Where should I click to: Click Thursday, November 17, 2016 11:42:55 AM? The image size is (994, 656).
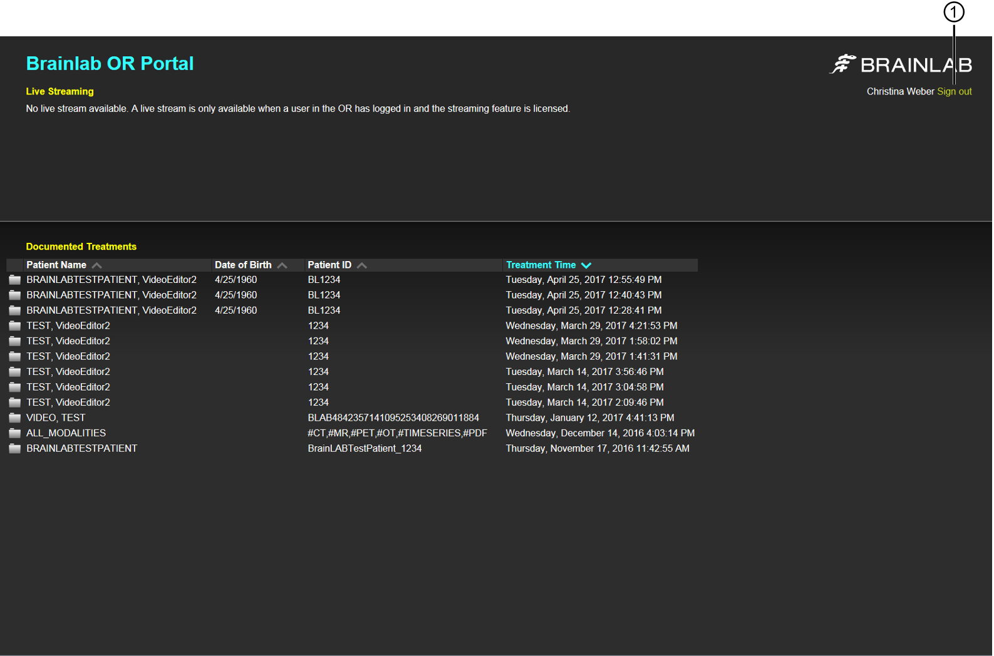tap(598, 448)
